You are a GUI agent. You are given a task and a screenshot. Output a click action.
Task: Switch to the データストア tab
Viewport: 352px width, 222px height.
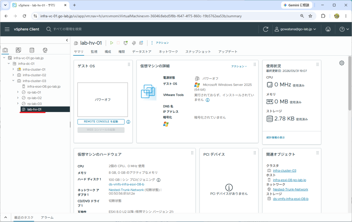[142, 52]
